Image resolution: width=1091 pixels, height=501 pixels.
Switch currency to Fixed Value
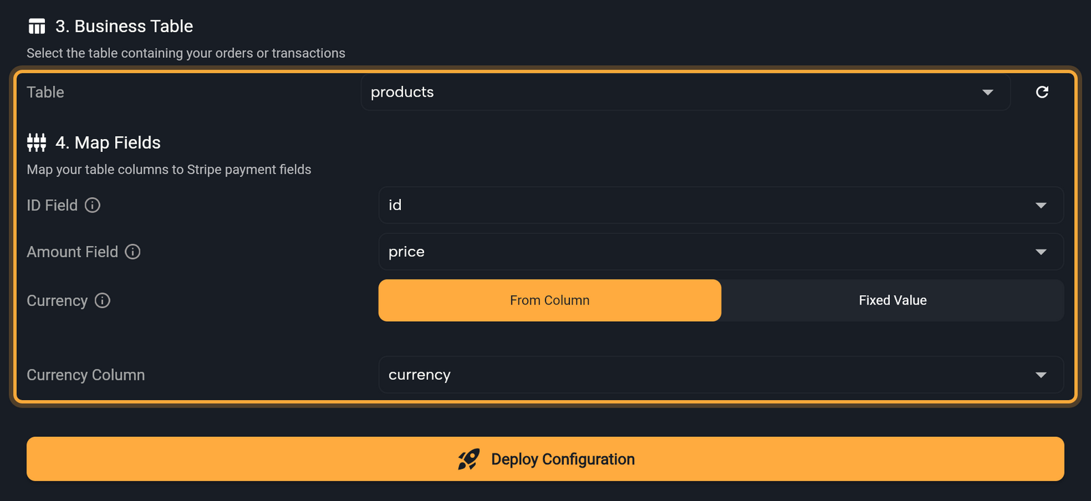[893, 300]
